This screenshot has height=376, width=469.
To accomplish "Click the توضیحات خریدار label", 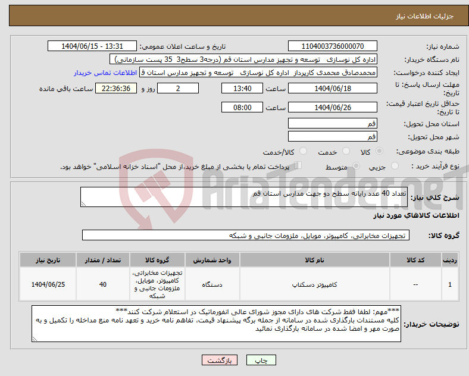I will click(x=432, y=324).
